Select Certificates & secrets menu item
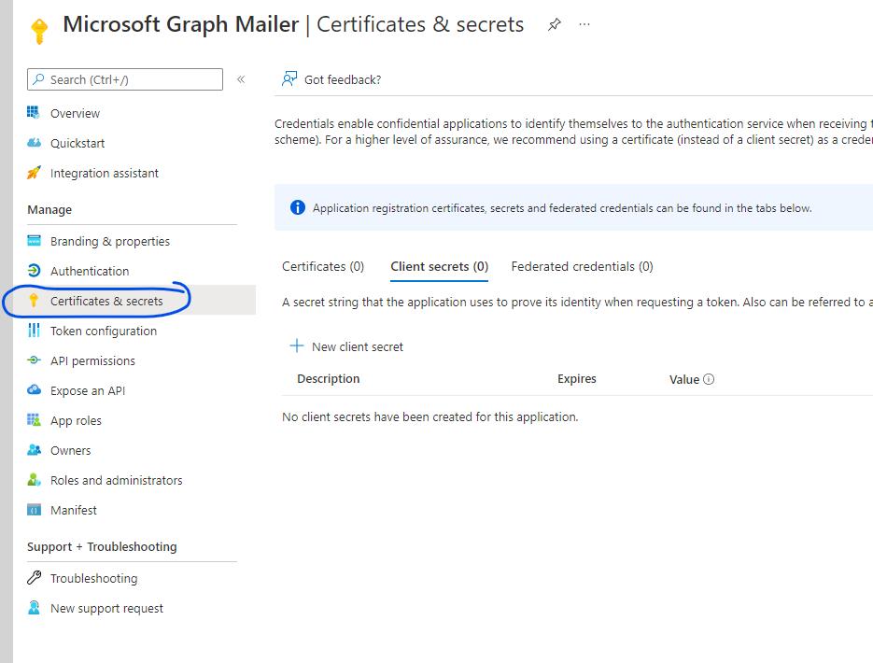The image size is (873, 663). coord(106,302)
